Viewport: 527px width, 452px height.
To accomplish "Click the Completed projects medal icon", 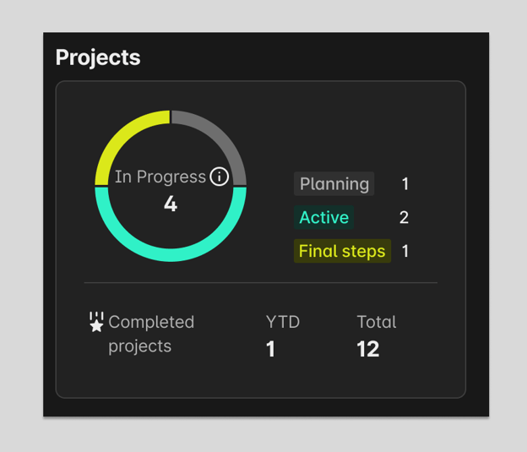I will pos(96,322).
